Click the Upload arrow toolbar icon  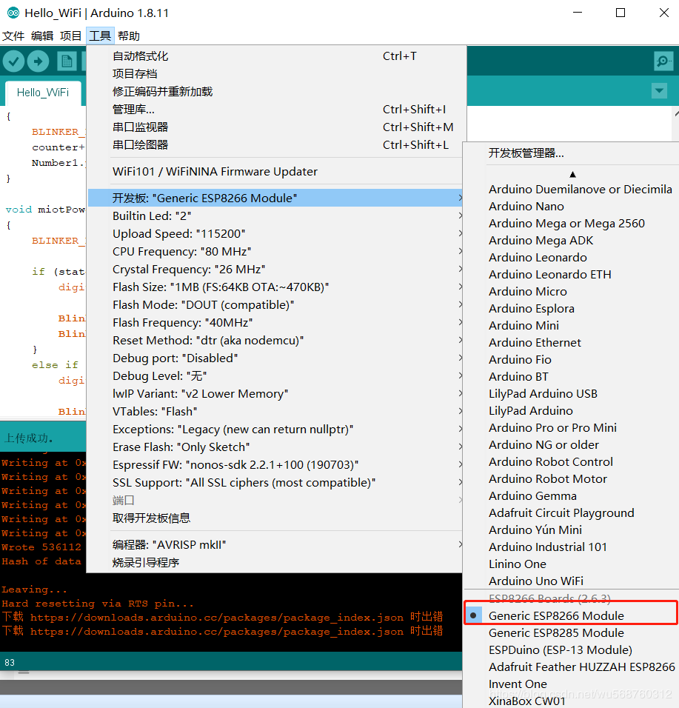38,61
